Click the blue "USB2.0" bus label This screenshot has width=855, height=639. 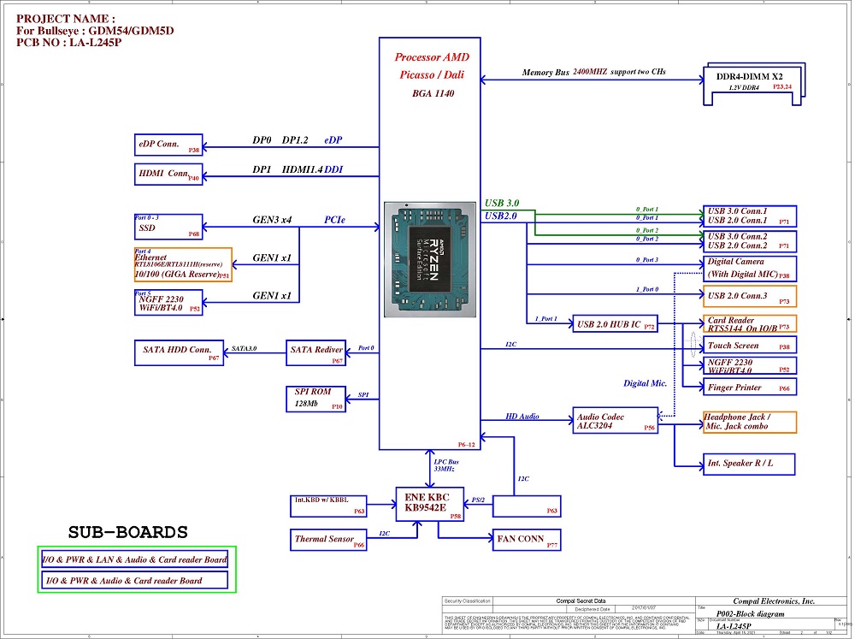click(x=500, y=216)
